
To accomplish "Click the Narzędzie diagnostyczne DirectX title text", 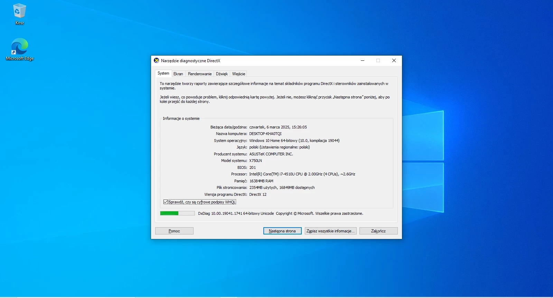I will pyautogui.click(x=190, y=61).
